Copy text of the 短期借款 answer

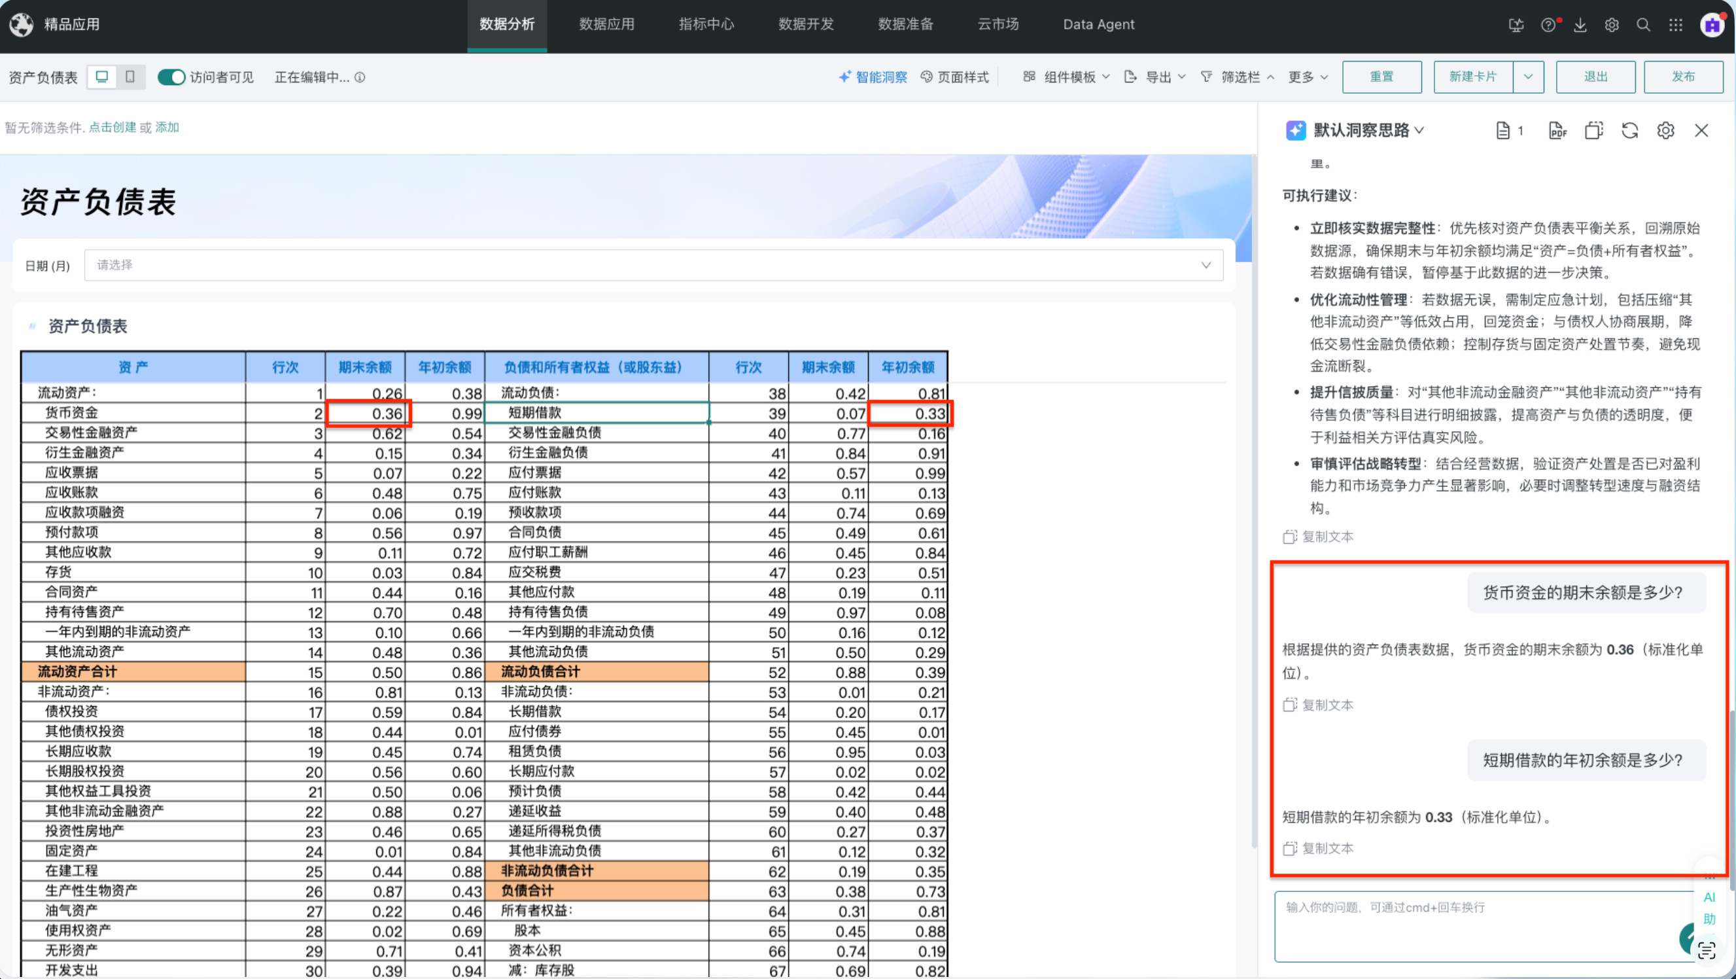click(1318, 848)
